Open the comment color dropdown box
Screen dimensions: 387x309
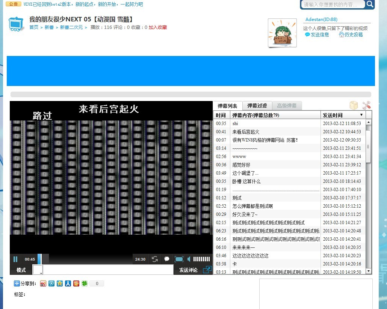[x=38, y=270]
